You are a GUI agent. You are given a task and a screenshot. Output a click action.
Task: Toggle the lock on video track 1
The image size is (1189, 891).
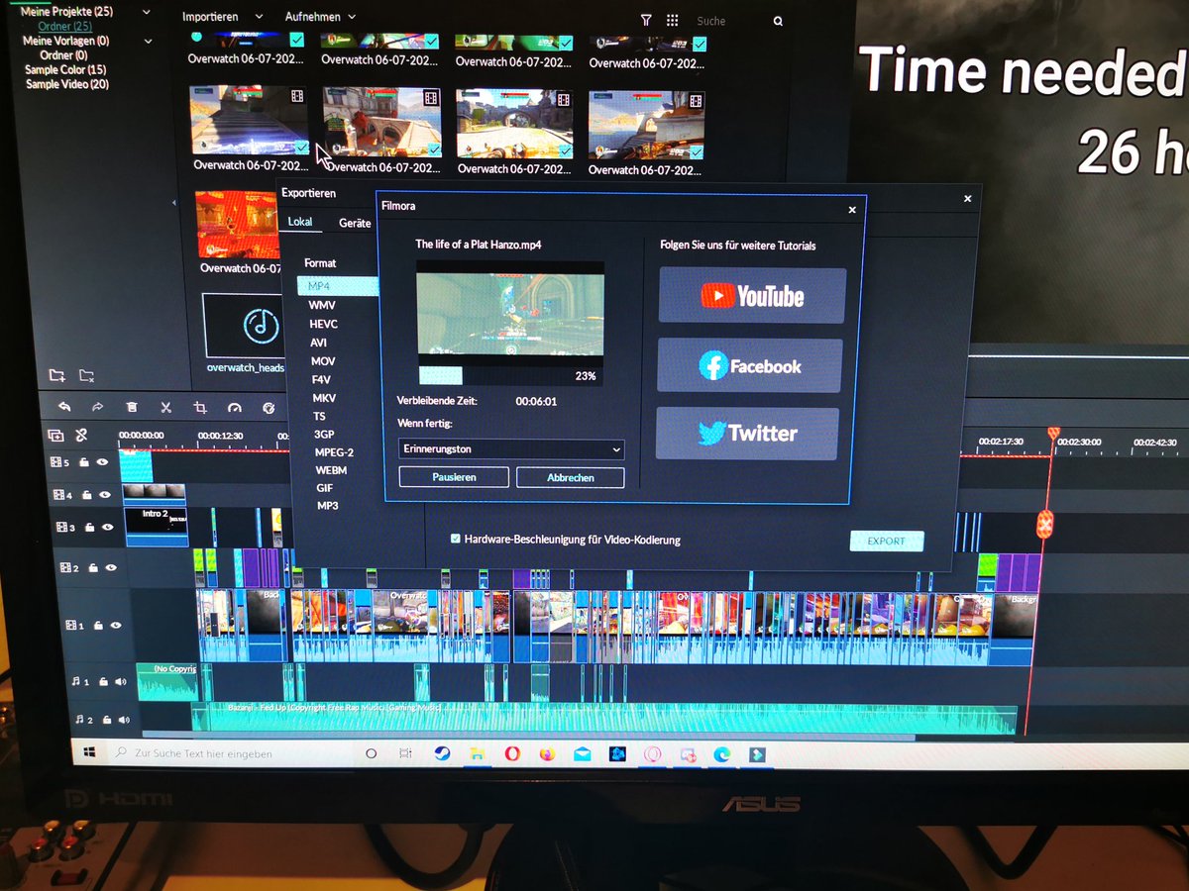97,626
